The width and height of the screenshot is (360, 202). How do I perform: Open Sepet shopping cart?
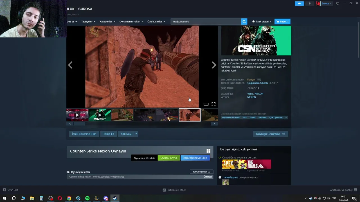pos(282,22)
